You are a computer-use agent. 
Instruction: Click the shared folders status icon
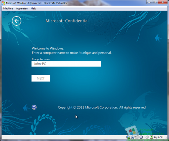click(137, 137)
